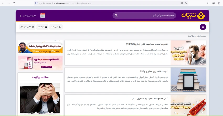
Task: Open the browser extensions icon
Action: (x=219, y=3)
